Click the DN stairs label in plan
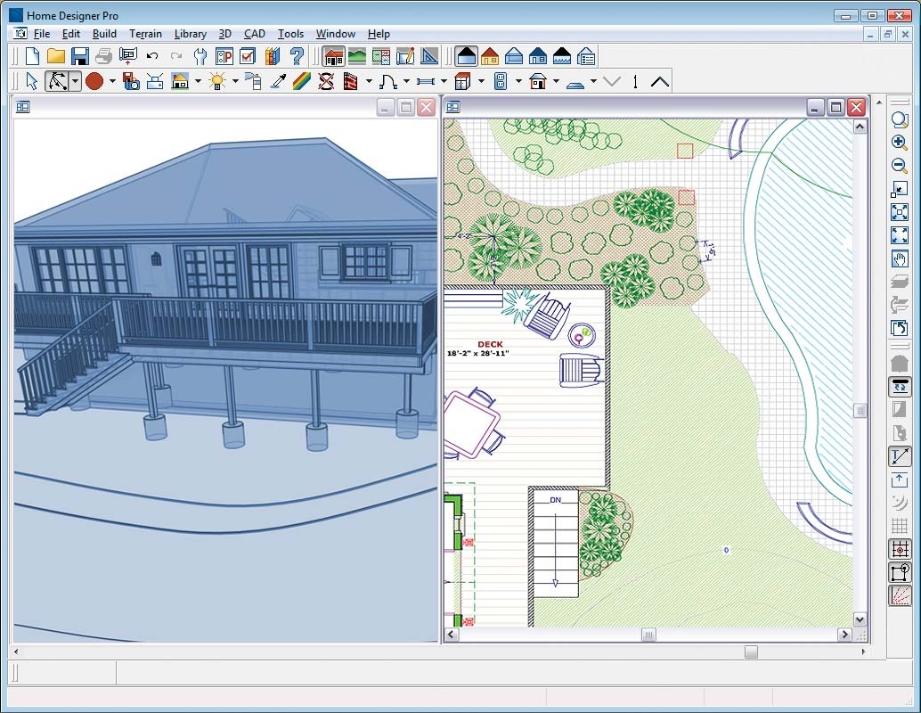Screen dimensions: 921x713 pyautogui.click(x=555, y=500)
